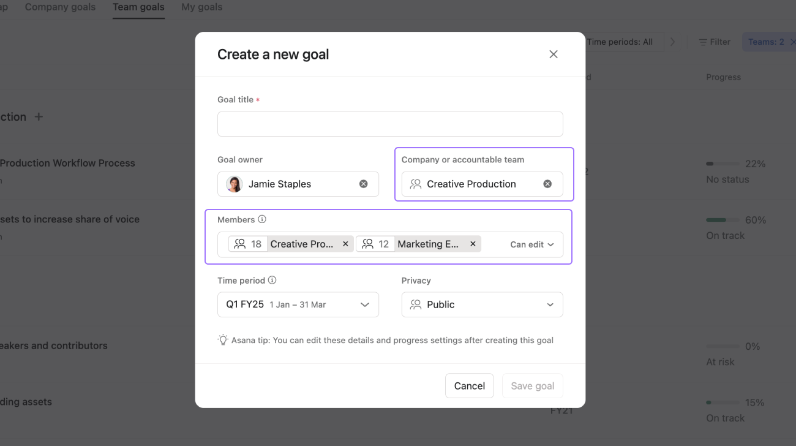
Task: Open the Can edit permissions dropdown
Action: pos(530,244)
